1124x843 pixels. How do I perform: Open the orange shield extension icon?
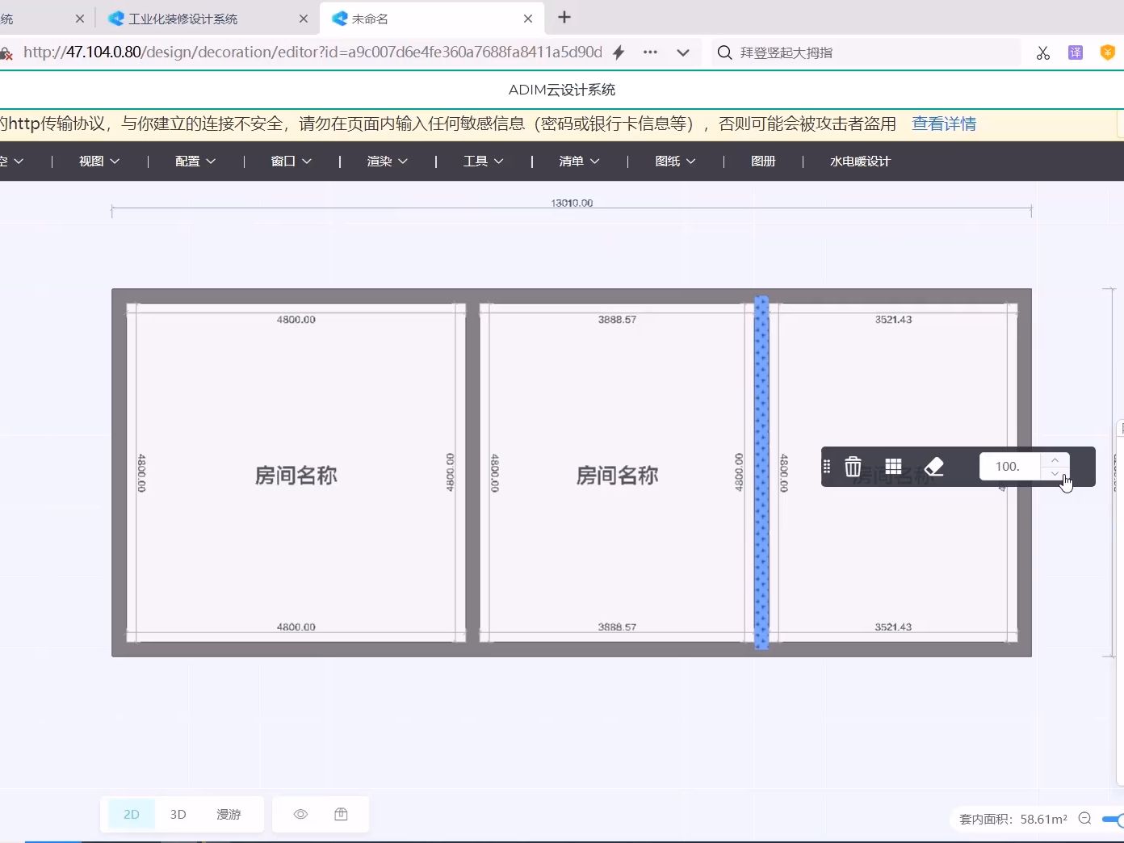[1108, 52]
